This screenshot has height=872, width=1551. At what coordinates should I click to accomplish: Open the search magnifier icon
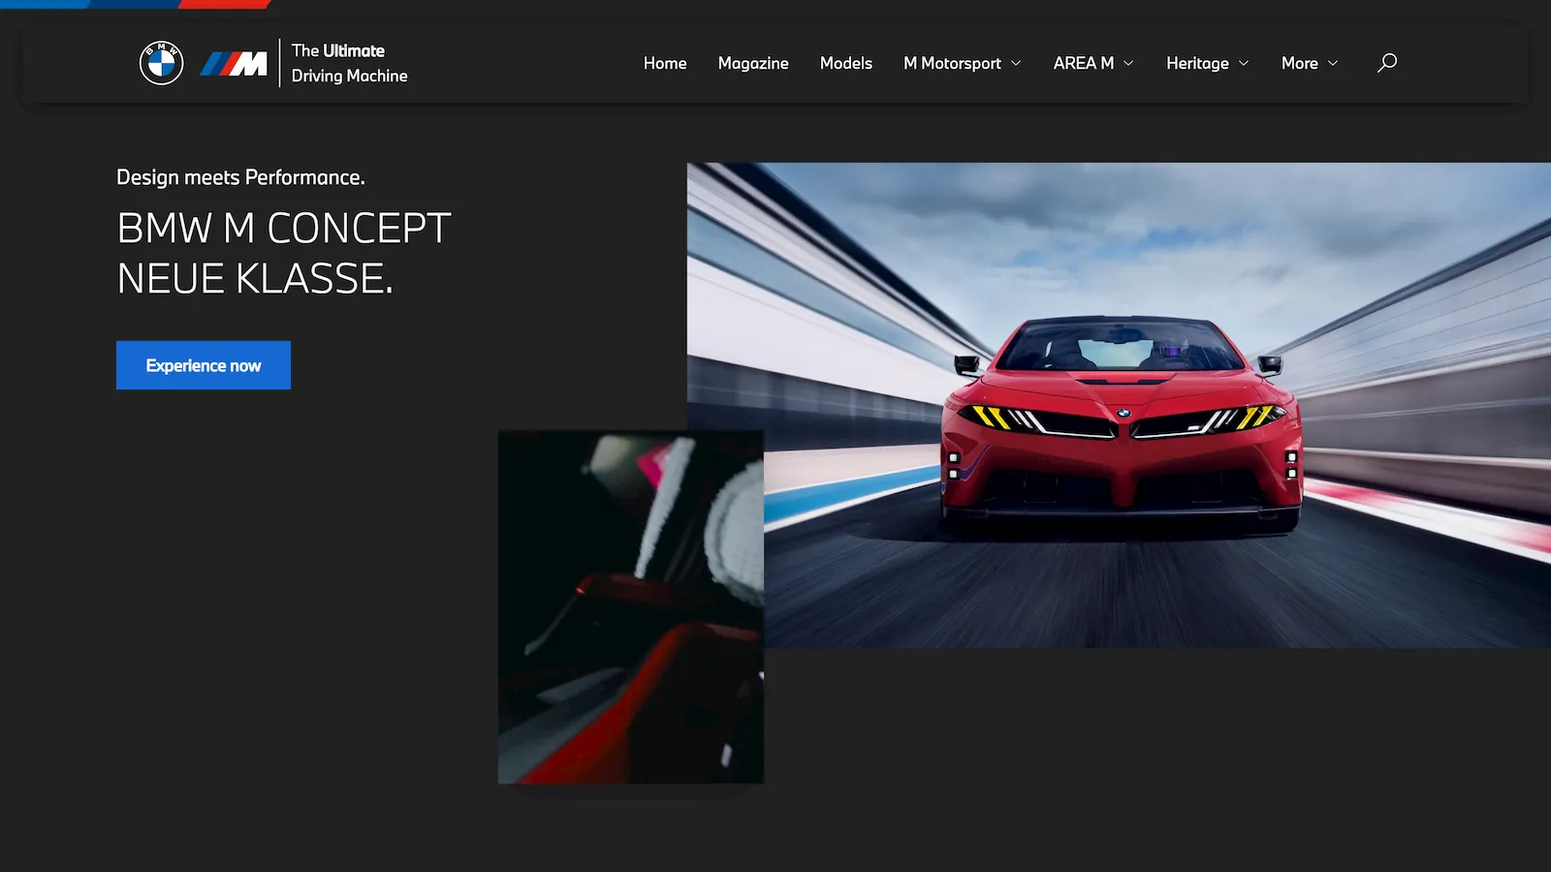[x=1387, y=63]
